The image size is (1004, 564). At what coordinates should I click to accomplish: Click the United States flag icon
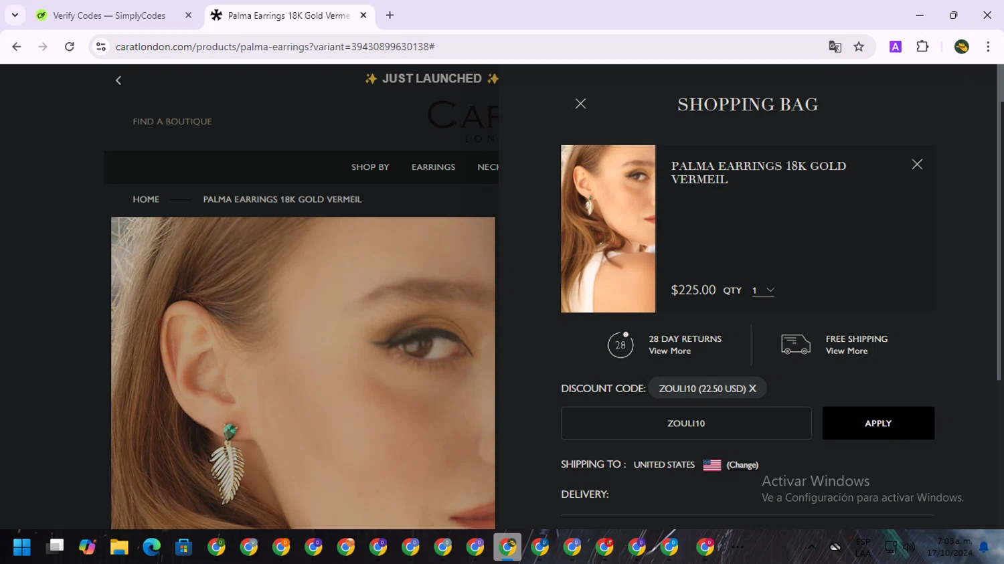coord(712,465)
